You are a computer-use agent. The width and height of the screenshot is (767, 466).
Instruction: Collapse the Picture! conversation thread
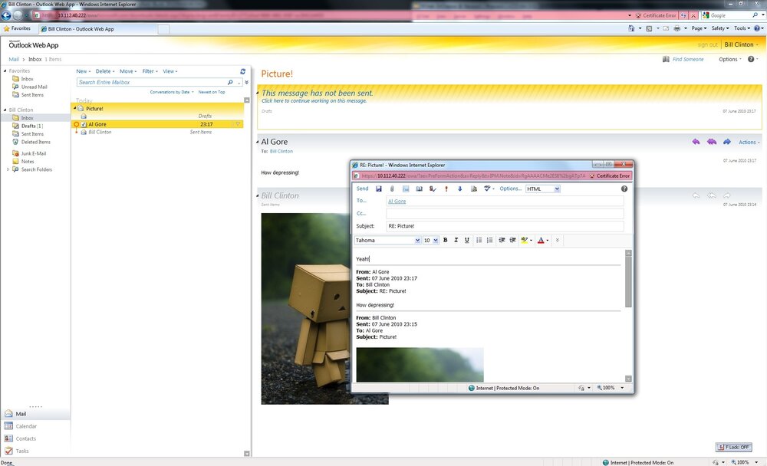75,108
